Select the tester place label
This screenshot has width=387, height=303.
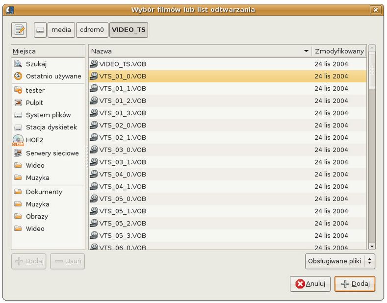[x=35, y=90]
